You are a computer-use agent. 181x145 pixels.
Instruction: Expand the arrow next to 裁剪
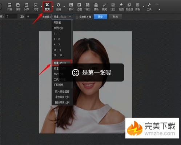[x=53, y=7]
